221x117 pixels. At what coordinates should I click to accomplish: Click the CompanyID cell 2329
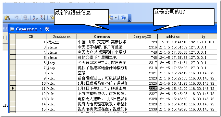coord(142,104)
